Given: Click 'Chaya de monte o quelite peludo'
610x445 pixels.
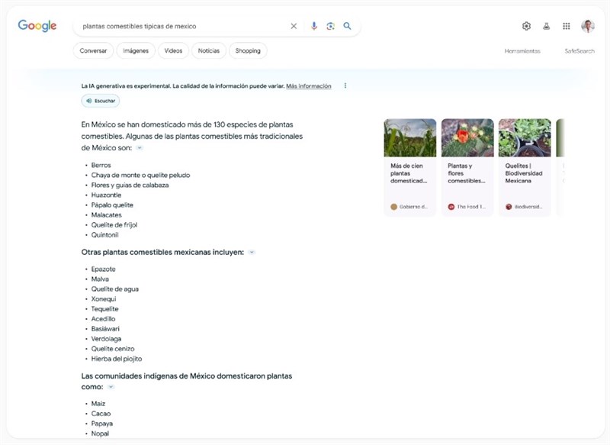Looking at the screenshot, I should [x=140, y=176].
